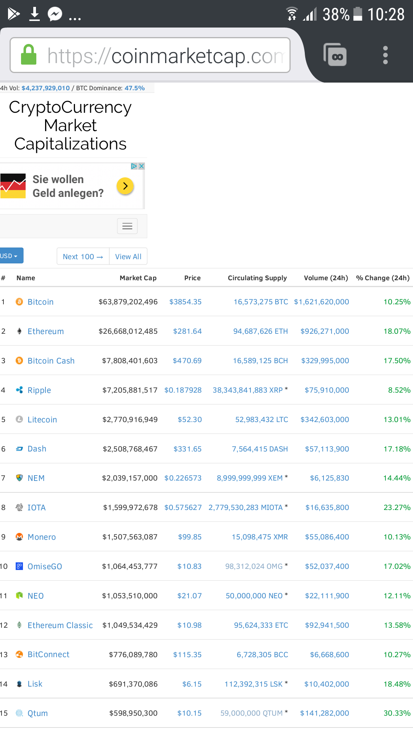Click the NEM coin icon
The height and width of the screenshot is (734, 413).
click(x=19, y=478)
